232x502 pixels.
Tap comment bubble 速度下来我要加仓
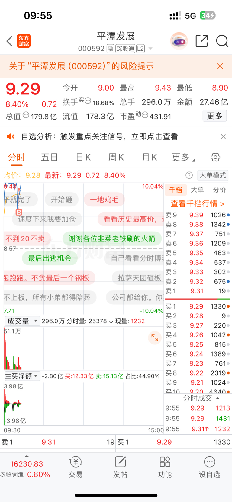47,219
